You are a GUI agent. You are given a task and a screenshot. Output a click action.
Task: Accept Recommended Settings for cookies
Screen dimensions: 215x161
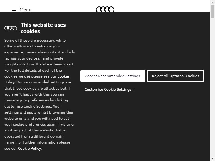click(113, 76)
